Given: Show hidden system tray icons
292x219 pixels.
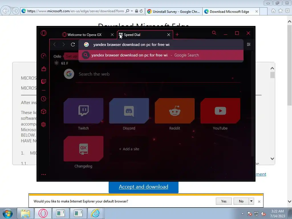Looking at the screenshot, I should 242,214.
